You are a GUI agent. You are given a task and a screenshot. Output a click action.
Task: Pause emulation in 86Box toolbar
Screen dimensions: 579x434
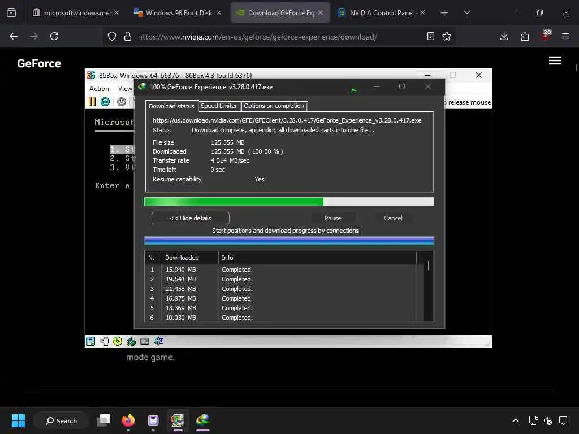(x=92, y=102)
